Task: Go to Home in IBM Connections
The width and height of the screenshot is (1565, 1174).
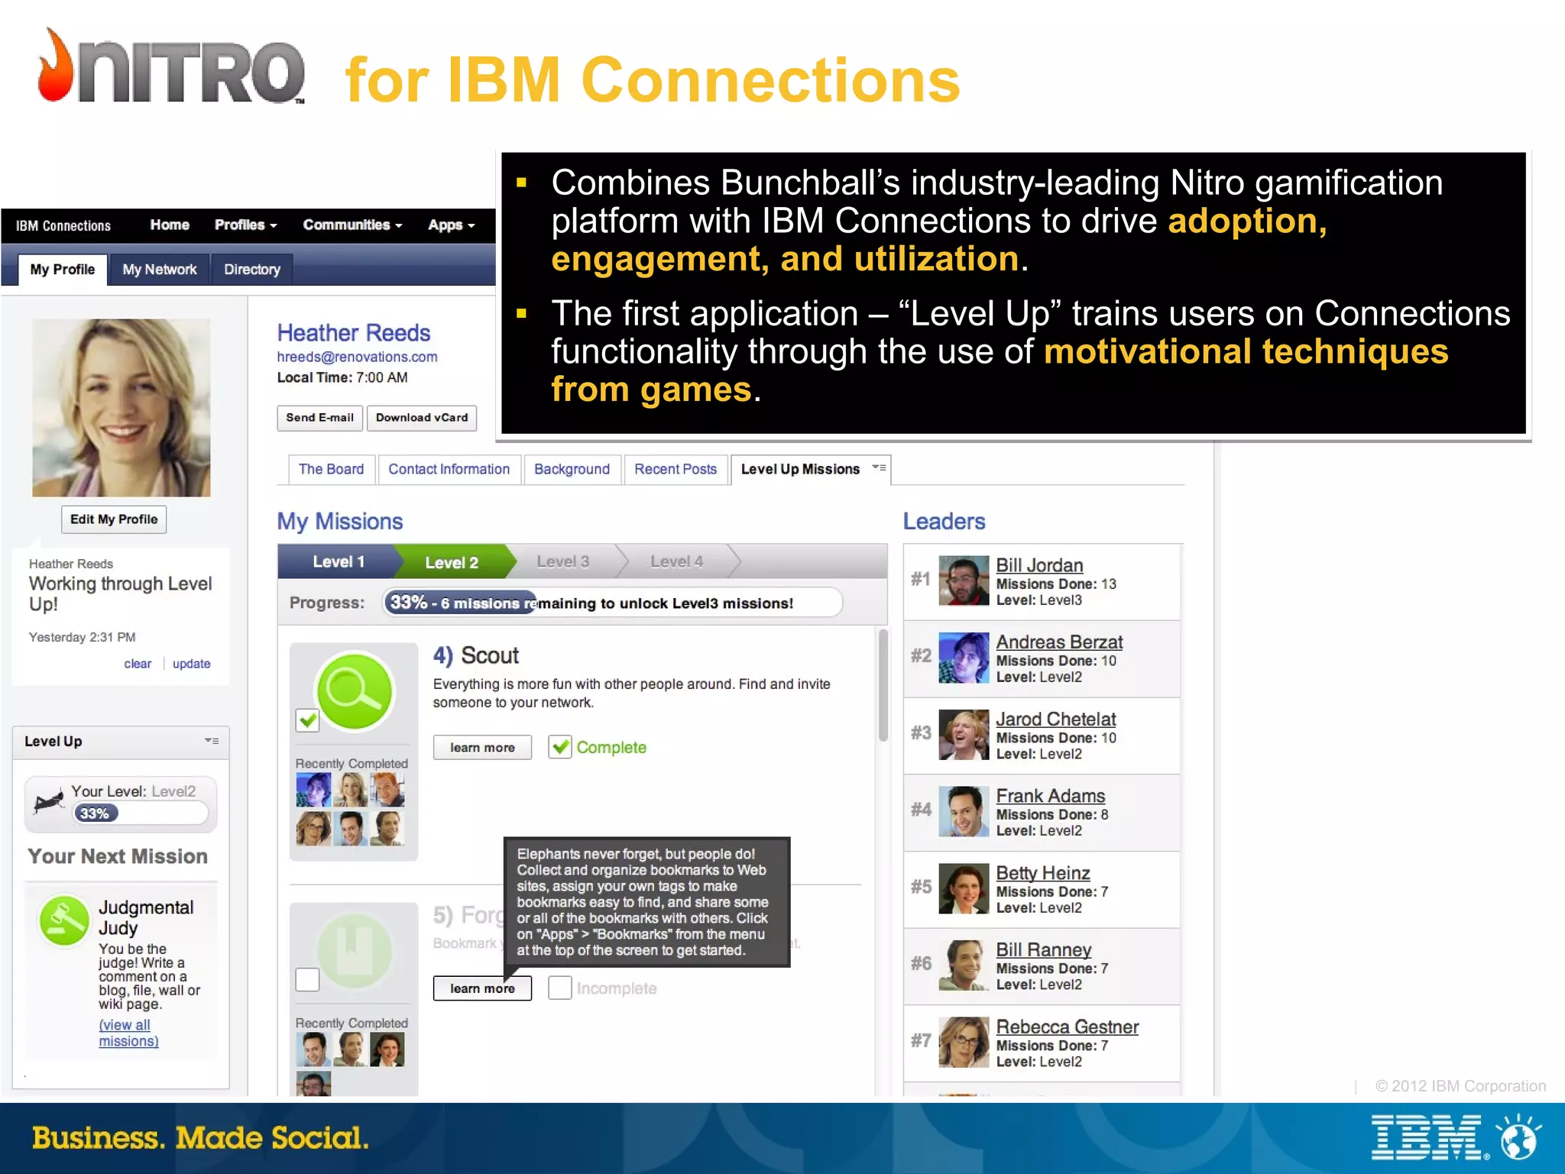Action: pyautogui.click(x=170, y=225)
